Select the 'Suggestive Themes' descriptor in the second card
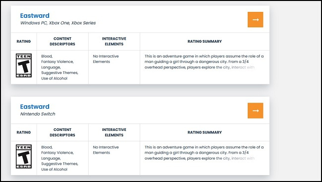This screenshot has height=182, width=322. 60,164
